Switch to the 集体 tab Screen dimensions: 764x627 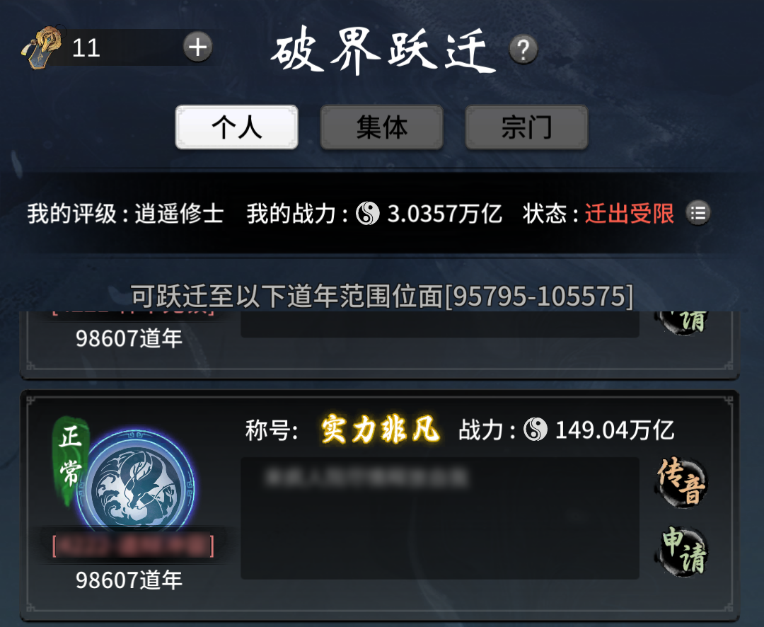coord(381,127)
